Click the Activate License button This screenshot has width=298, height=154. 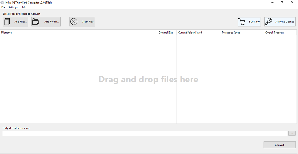(280, 22)
